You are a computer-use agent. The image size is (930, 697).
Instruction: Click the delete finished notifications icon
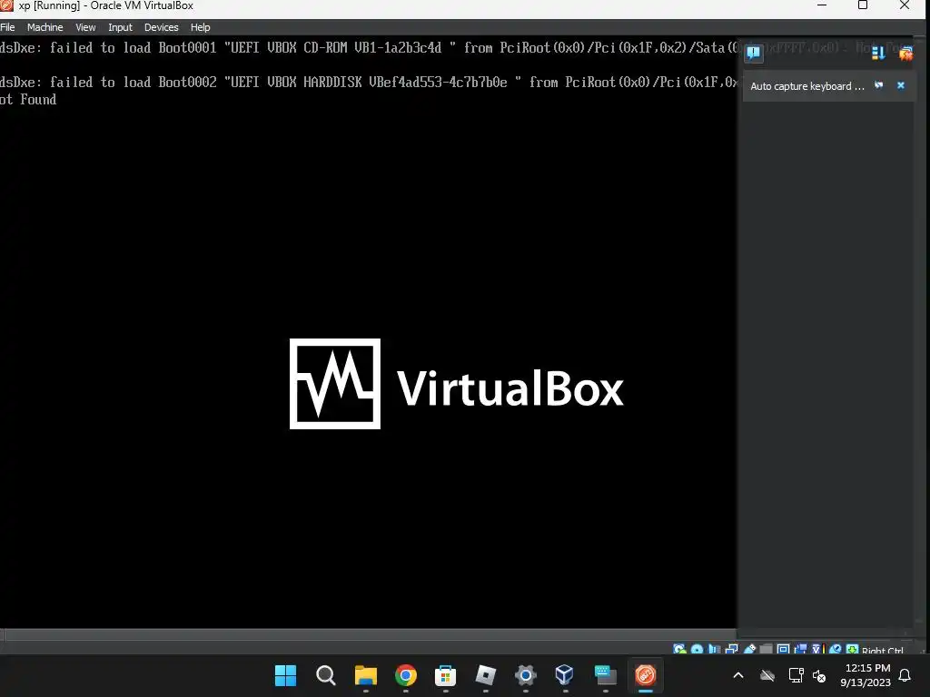tap(905, 54)
